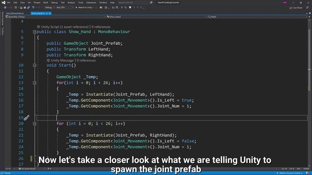Collapse the first for loop block
Viewport: 312px width, 175px height.
click(35, 83)
